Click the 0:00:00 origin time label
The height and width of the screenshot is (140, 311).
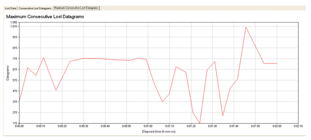(x=19, y=126)
